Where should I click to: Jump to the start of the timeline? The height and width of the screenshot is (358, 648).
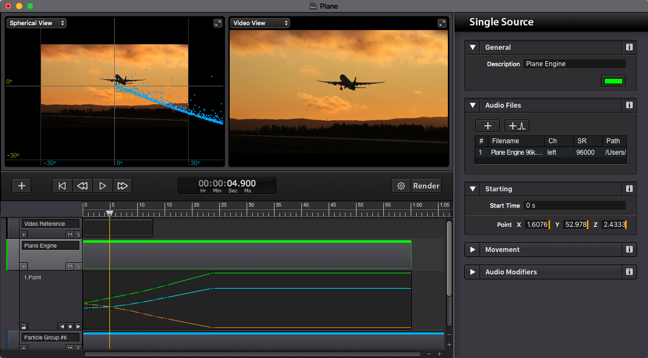pos(62,186)
